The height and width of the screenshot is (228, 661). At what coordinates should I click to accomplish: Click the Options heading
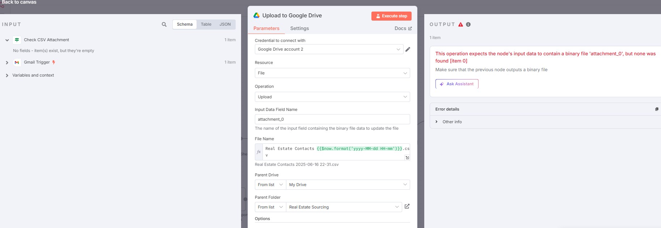[262, 219]
